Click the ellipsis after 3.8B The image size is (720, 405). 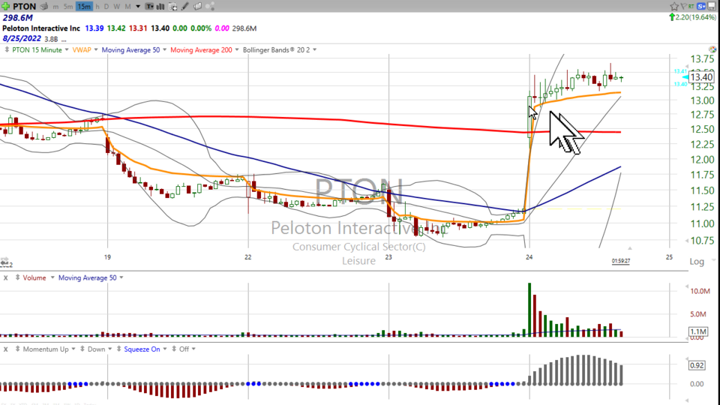64,40
